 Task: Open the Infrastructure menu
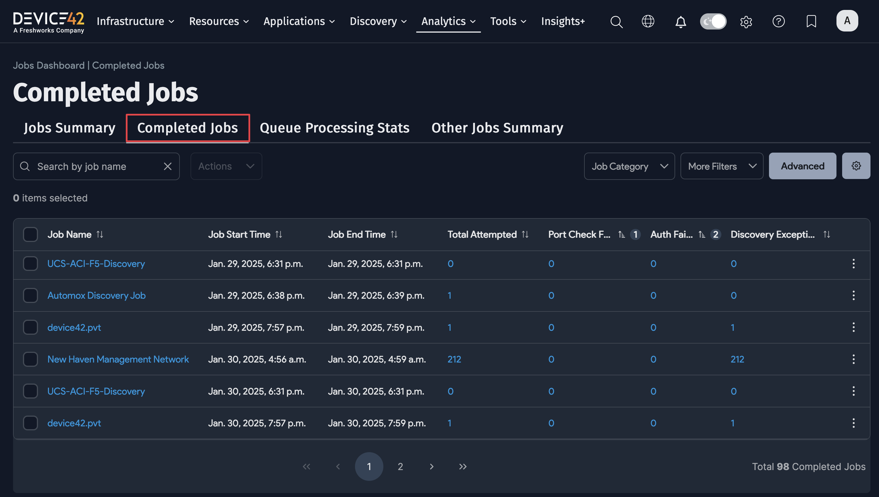136,21
